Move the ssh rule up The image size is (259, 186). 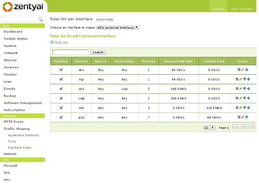tap(245, 107)
